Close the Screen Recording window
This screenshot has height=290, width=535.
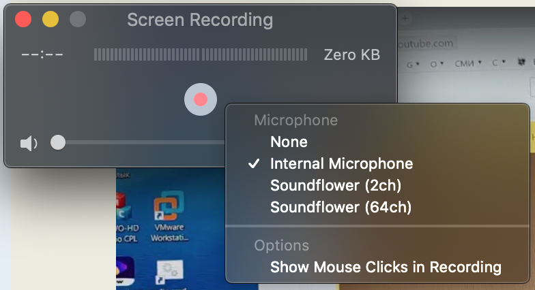coord(23,19)
